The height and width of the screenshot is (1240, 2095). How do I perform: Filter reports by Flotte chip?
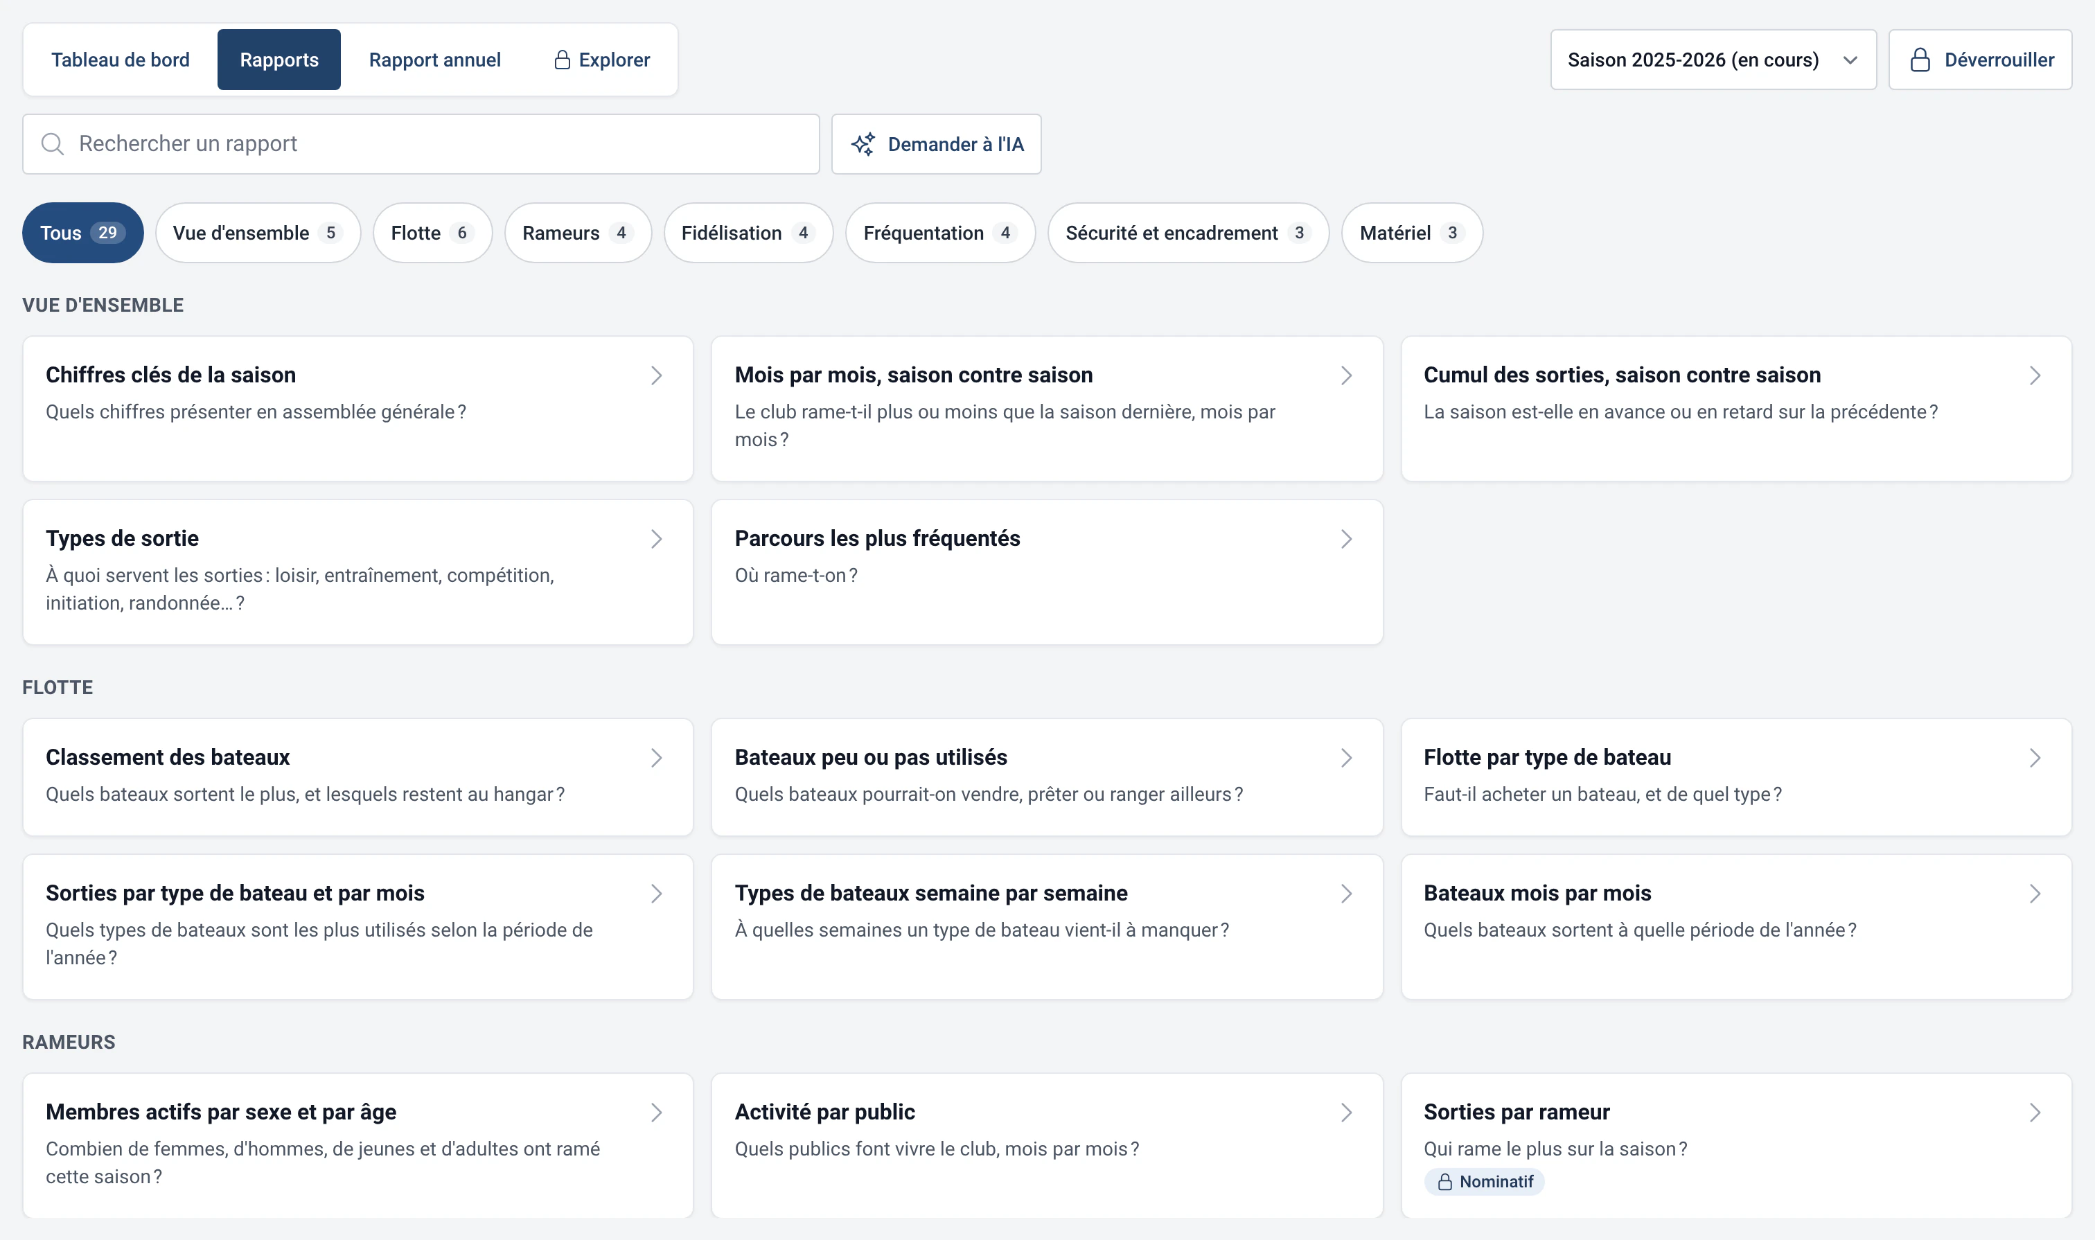point(432,232)
